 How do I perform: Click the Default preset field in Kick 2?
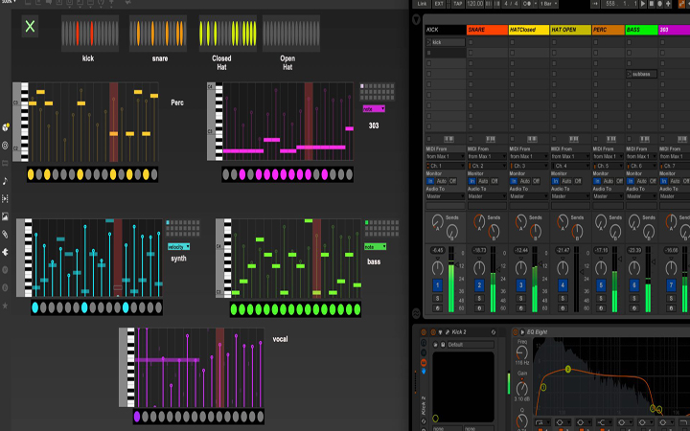point(470,345)
